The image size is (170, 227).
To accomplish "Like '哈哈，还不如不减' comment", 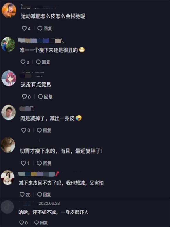I will click(23, 223).
